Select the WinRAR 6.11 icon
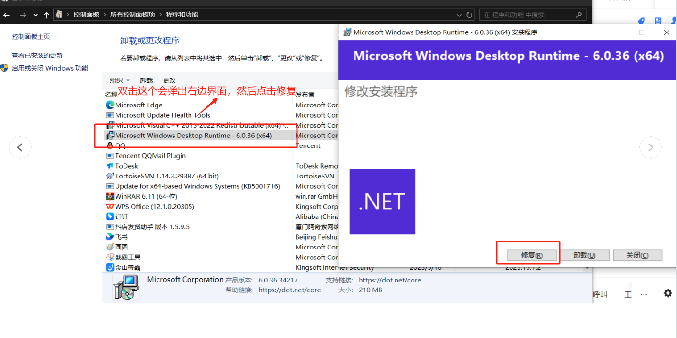 coord(110,196)
